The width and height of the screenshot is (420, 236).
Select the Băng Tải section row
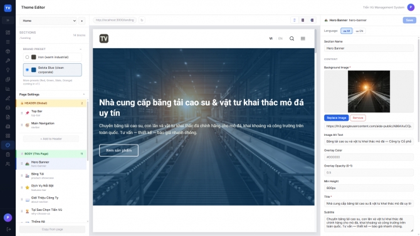click(x=51, y=175)
